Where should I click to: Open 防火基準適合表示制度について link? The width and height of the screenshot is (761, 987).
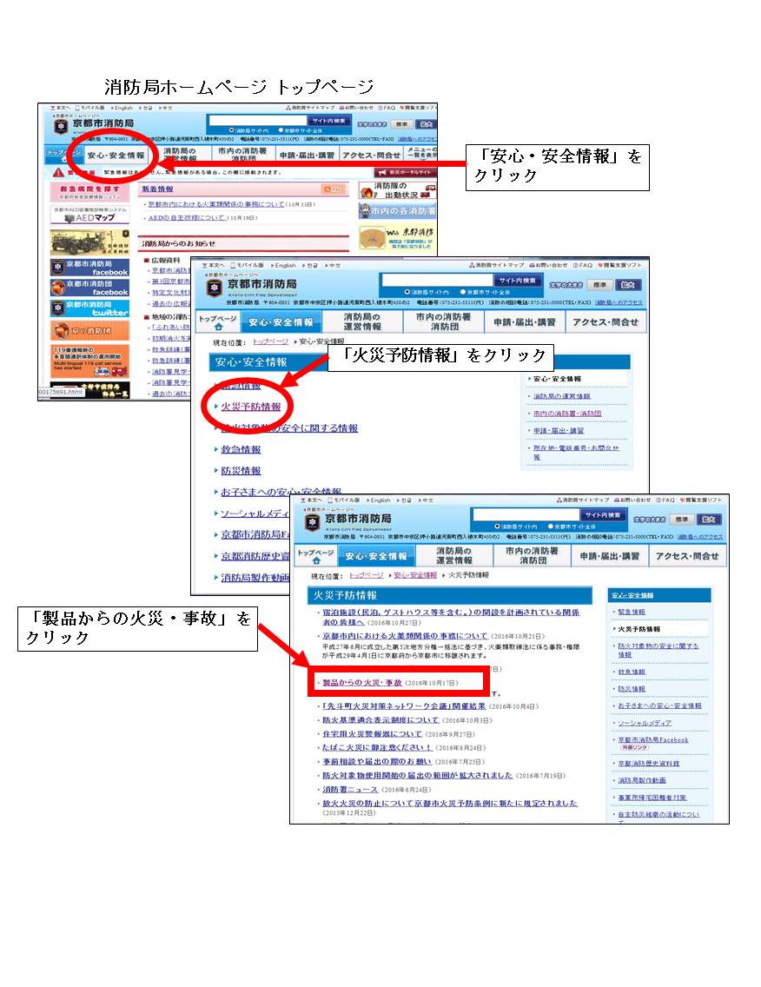(x=380, y=720)
